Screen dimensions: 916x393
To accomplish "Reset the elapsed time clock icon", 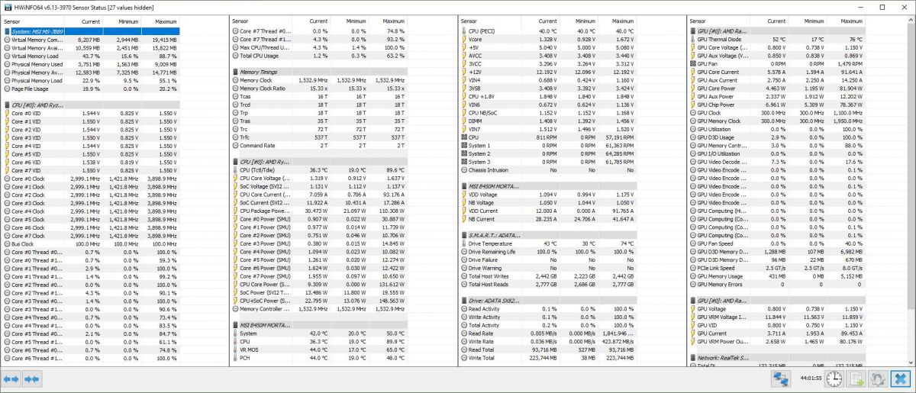I will click(x=835, y=378).
